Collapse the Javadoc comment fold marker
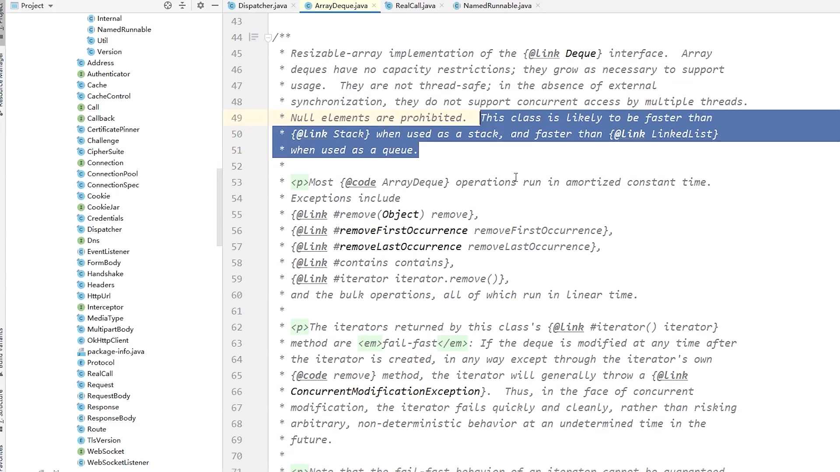 tap(268, 38)
